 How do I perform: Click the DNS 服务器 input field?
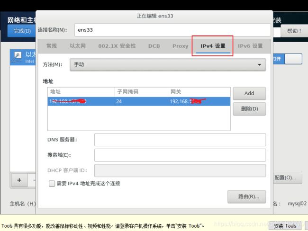click(x=180, y=140)
